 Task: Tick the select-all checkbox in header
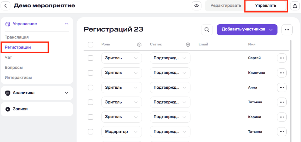point(91,44)
